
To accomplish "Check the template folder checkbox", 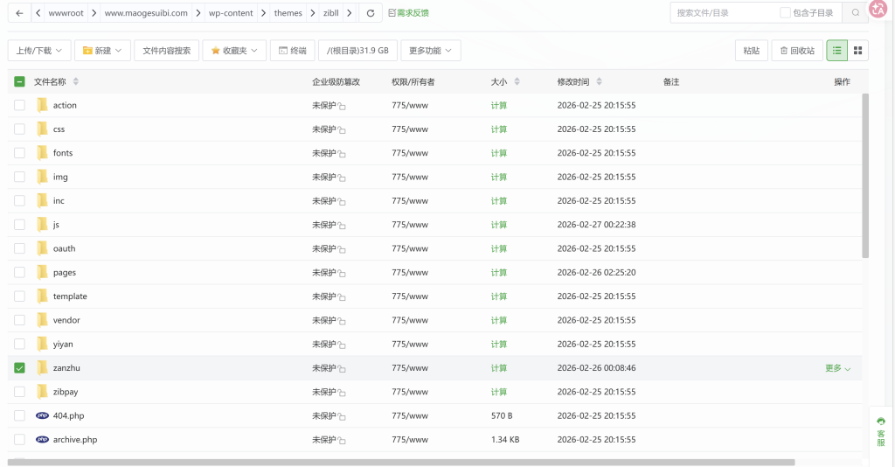I will 19,296.
